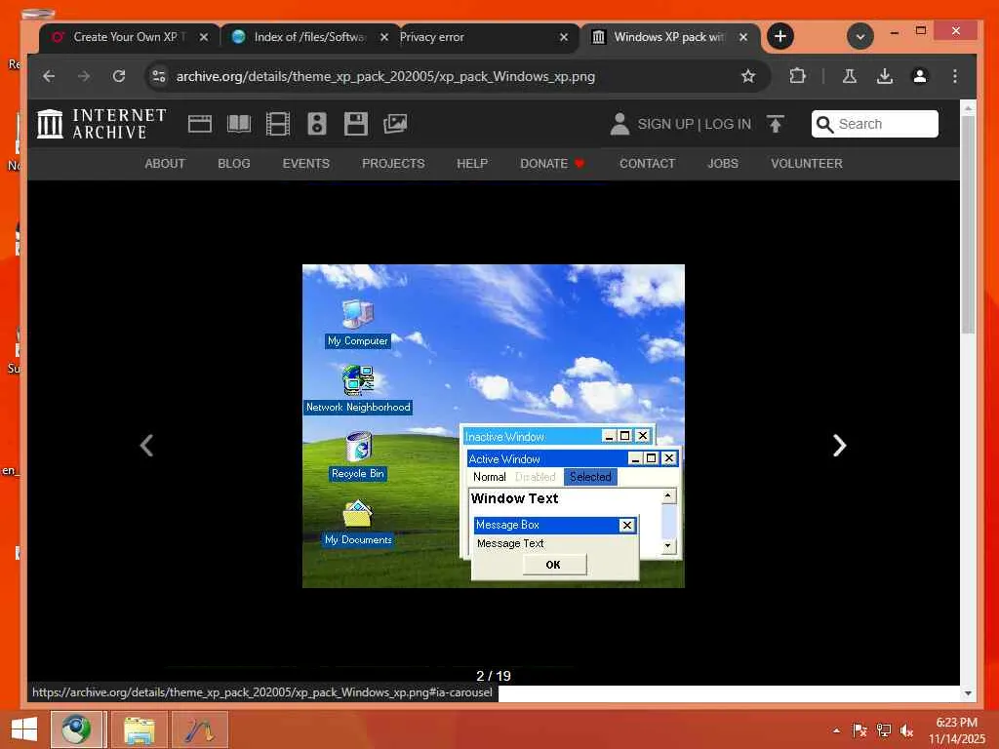Open the browser extensions puzzle icon

pyautogui.click(x=797, y=76)
